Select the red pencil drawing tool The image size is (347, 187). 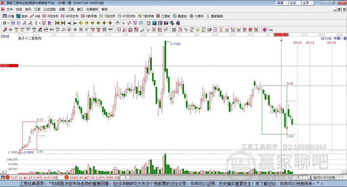5,30
